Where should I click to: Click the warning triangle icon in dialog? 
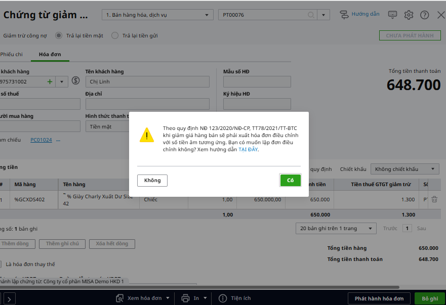pyautogui.click(x=146, y=135)
